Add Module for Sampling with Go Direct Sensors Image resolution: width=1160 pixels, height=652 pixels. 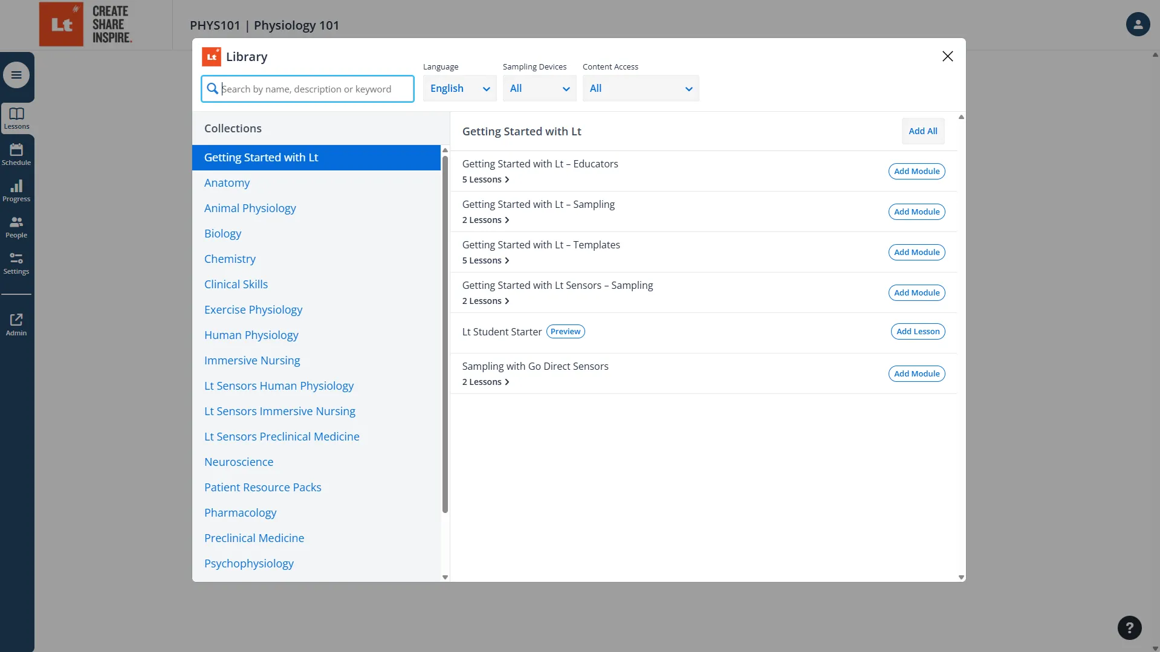coord(916,374)
